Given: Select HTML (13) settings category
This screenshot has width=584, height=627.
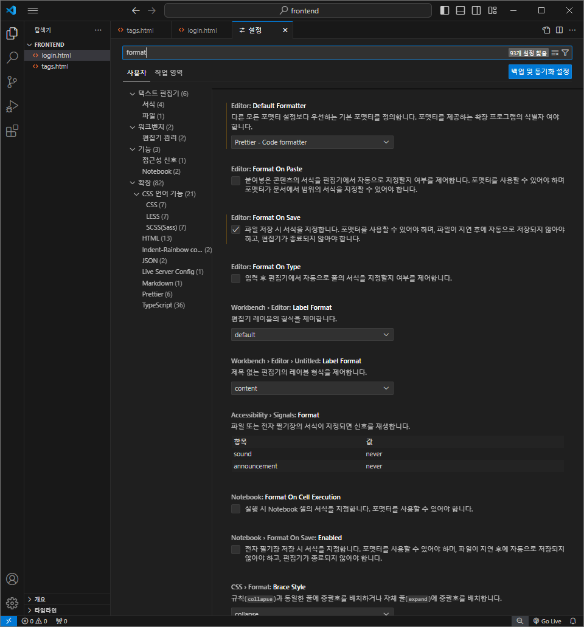Looking at the screenshot, I should (157, 238).
